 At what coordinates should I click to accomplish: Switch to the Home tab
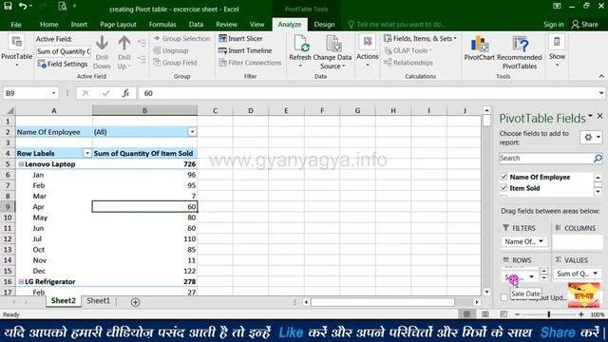(48, 25)
